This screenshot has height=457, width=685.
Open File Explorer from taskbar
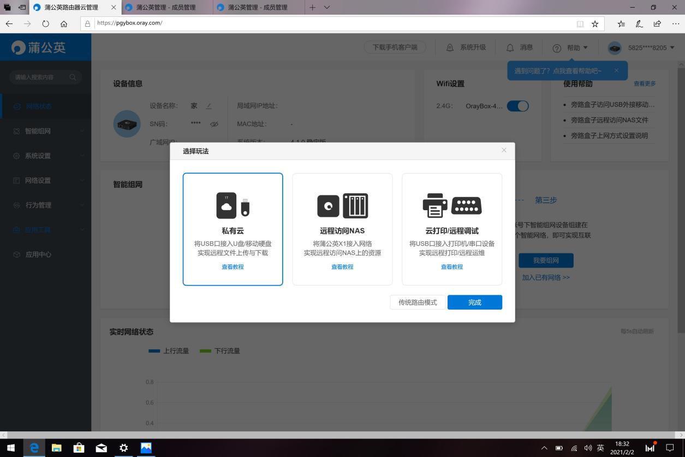56,448
